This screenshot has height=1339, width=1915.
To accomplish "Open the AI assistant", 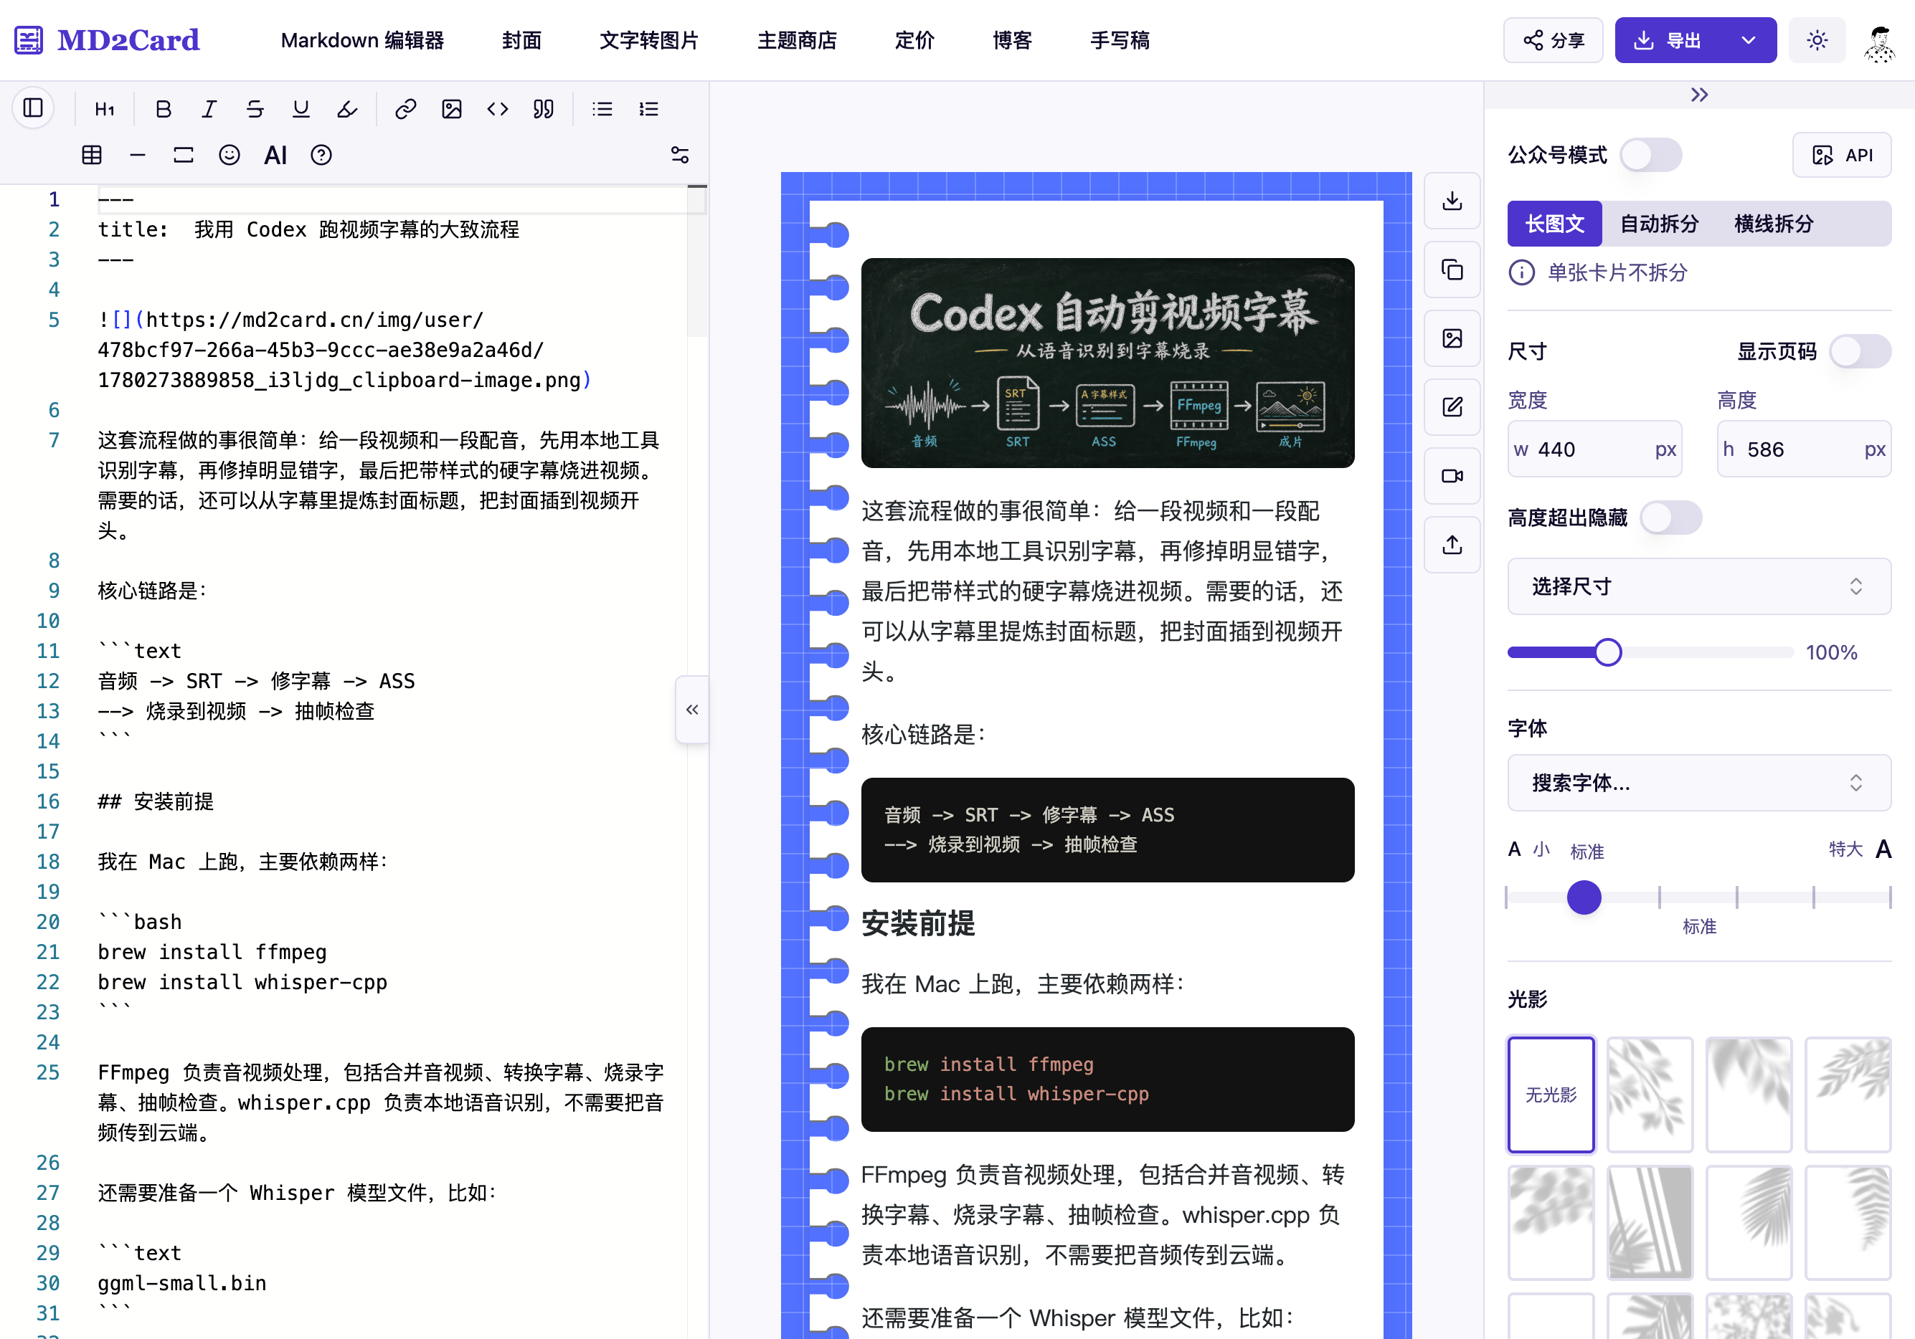I will pyautogui.click(x=275, y=155).
